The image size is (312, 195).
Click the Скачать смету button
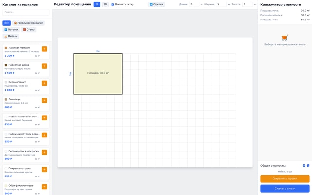(x=285, y=188)
